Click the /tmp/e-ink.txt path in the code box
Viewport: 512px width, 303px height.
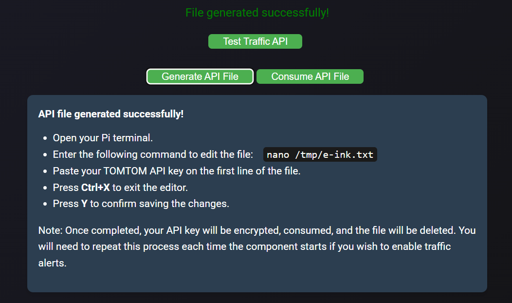334,155
